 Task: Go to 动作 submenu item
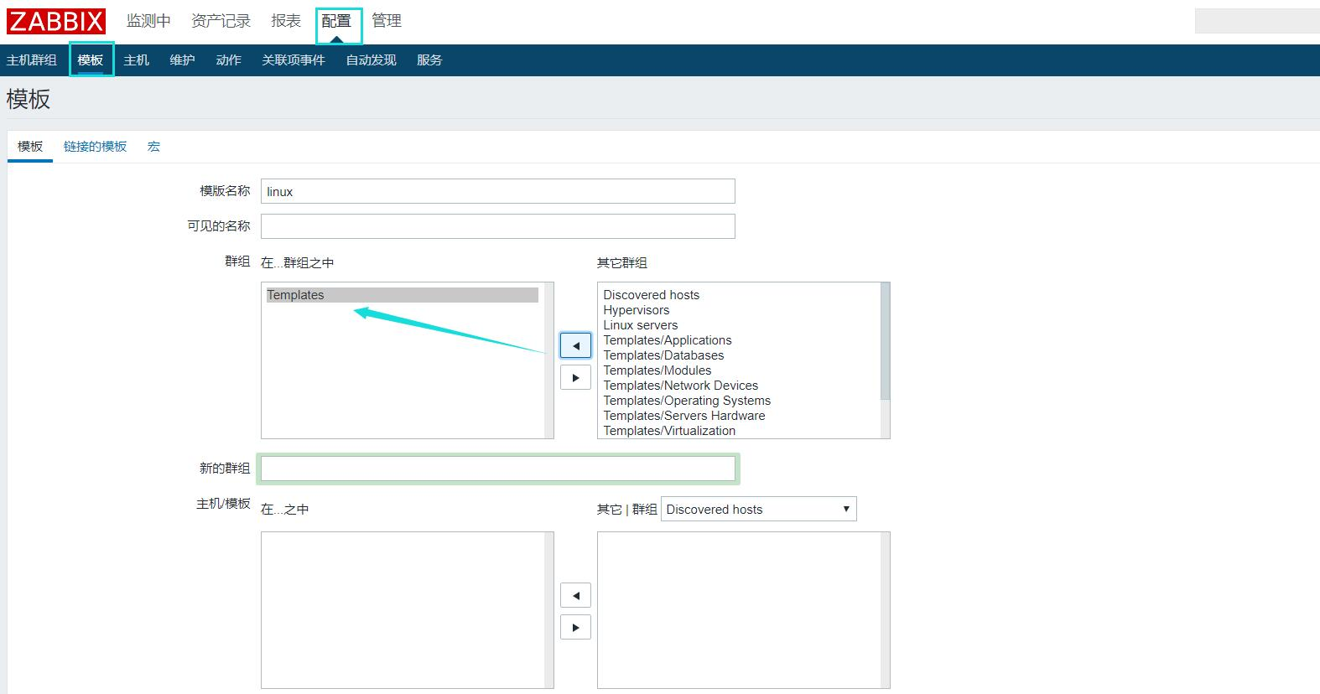(x=228, y=60)
